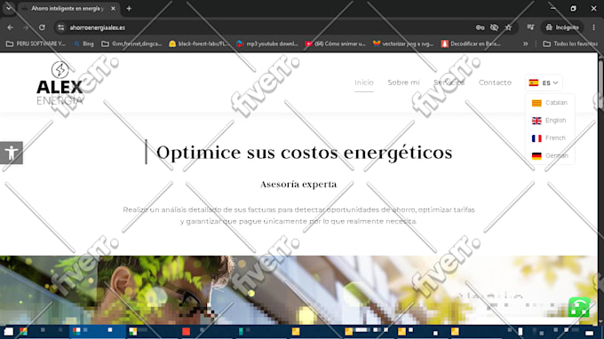Go back to previous page
The height and width of the screenshot is (339, 604).
tap(11, 28)
